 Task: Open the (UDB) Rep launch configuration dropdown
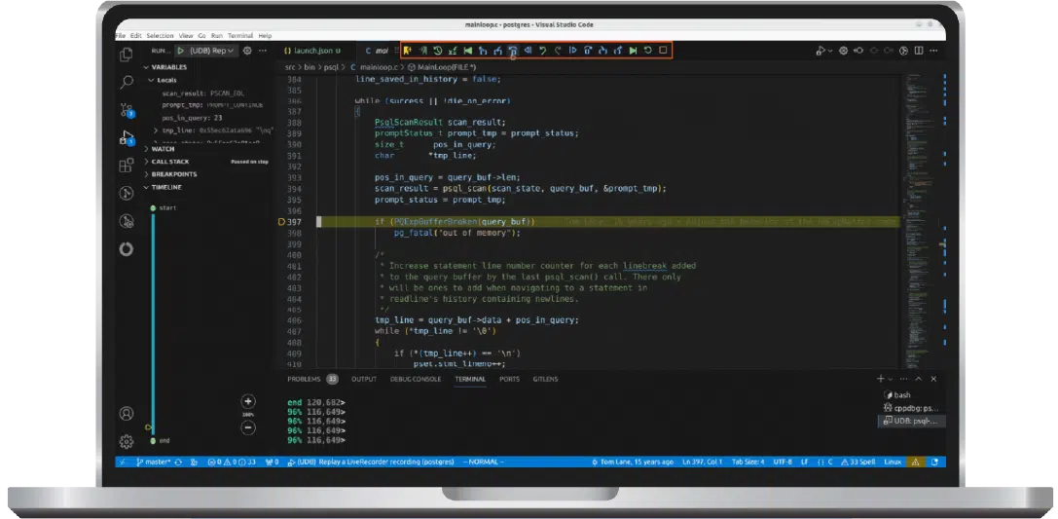212,51
